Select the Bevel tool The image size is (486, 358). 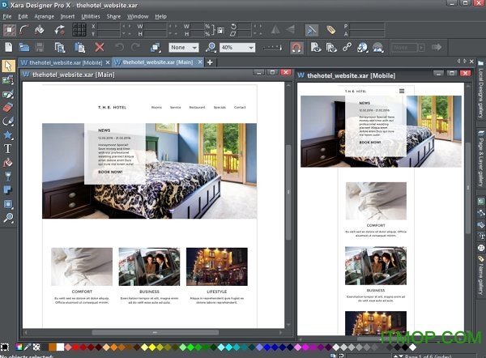click(8, 204)
